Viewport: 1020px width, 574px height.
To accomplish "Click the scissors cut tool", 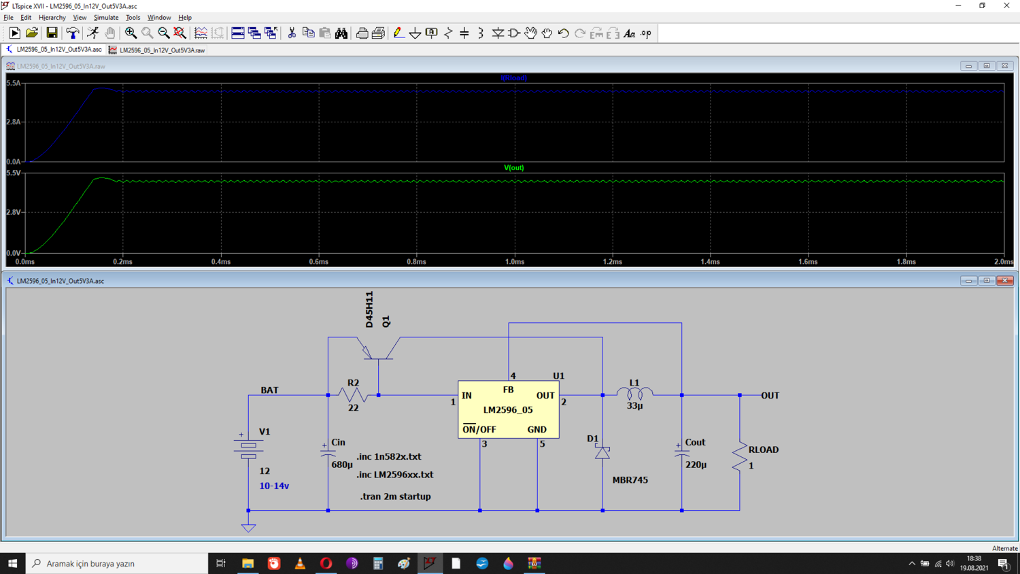I will [292, 33].
